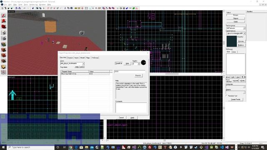Toggle the SmartEdit button

[118, 63]
